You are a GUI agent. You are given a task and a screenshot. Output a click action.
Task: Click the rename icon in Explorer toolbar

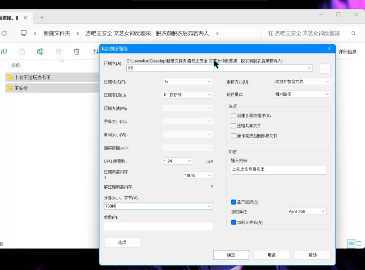40,52
